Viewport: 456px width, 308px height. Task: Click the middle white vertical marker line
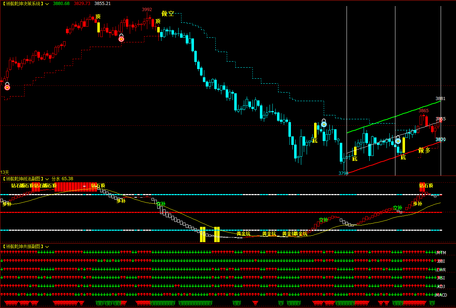[395, 91]
